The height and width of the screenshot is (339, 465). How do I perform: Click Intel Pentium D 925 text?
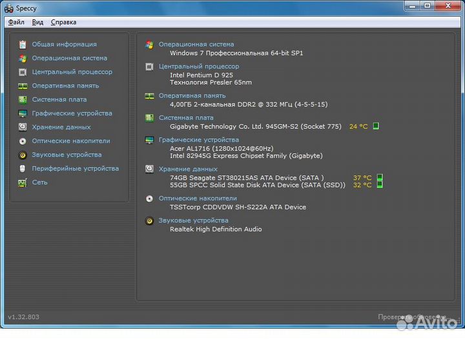201,75
